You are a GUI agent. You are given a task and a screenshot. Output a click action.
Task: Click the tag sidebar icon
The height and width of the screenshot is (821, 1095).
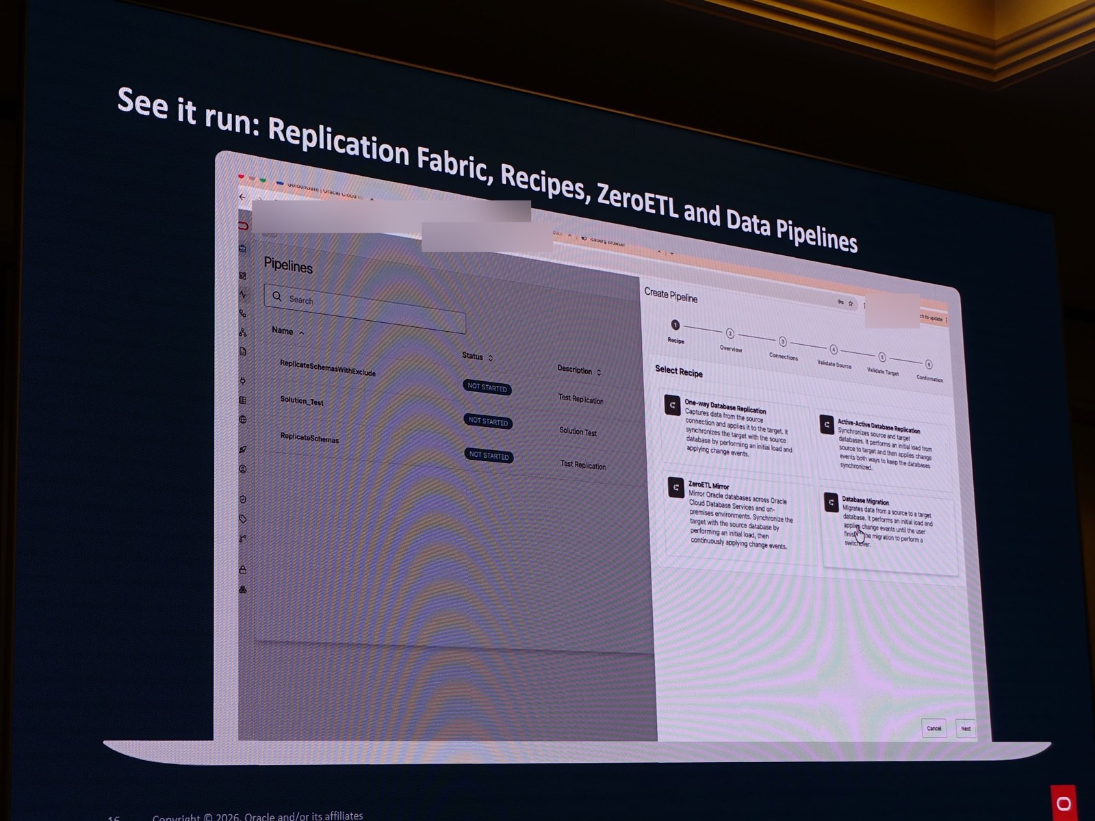tap(242, 519)
